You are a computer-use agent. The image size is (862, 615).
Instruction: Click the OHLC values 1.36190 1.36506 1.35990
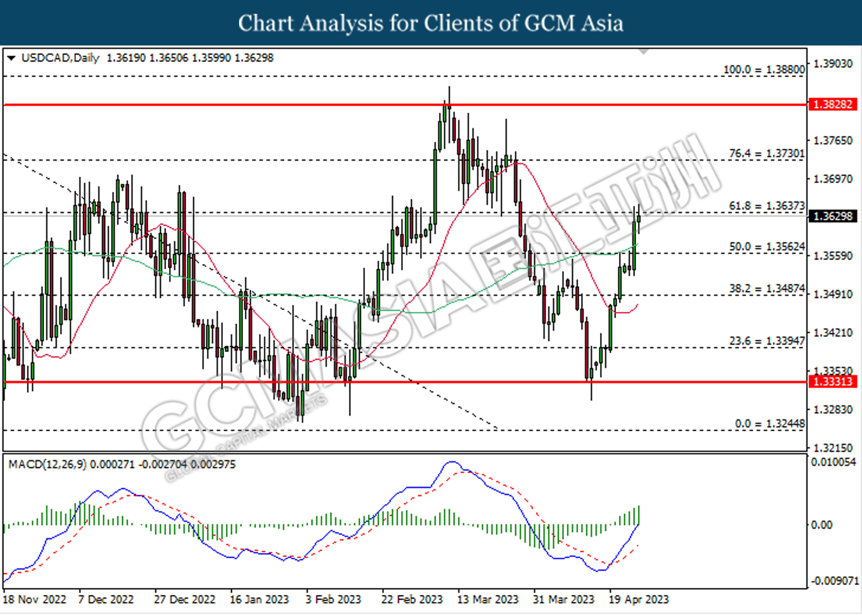(x=170, y=58)
